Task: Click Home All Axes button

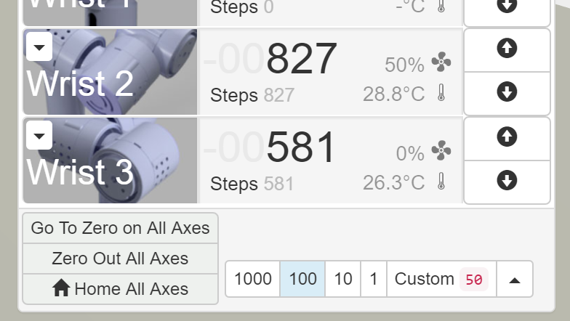Action: (x=121, y=289)
